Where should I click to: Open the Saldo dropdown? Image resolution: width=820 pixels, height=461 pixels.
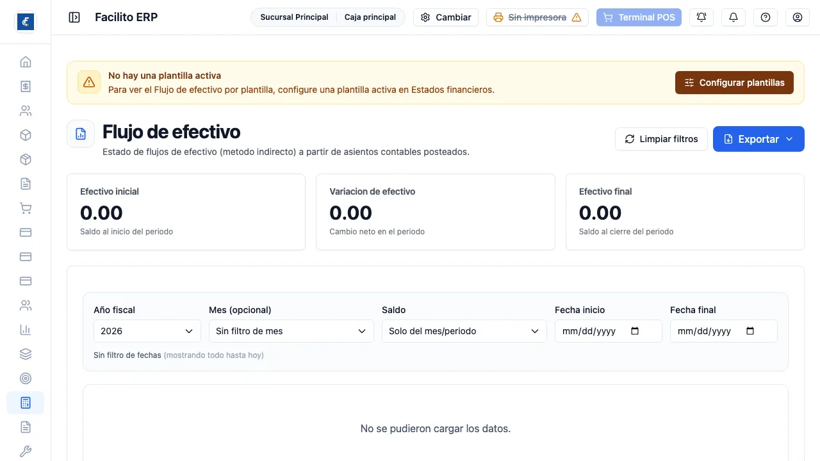(464, 331)
